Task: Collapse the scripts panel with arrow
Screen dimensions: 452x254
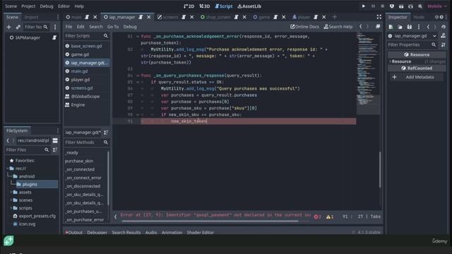Action: [x=116, y=217]
